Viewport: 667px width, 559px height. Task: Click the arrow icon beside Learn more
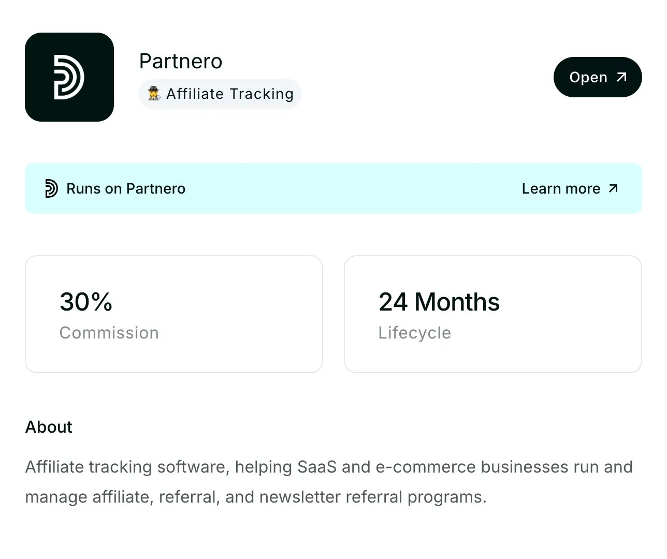613,188
